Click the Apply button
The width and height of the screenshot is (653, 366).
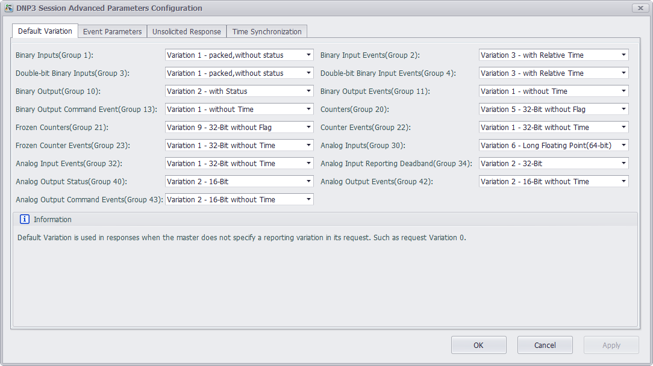point(611,345)
